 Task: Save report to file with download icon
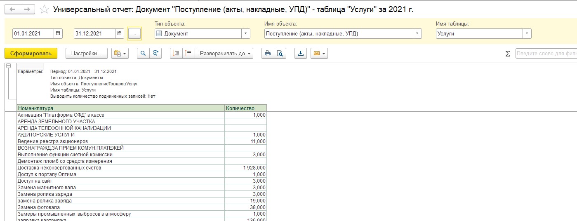pos(301,53)
